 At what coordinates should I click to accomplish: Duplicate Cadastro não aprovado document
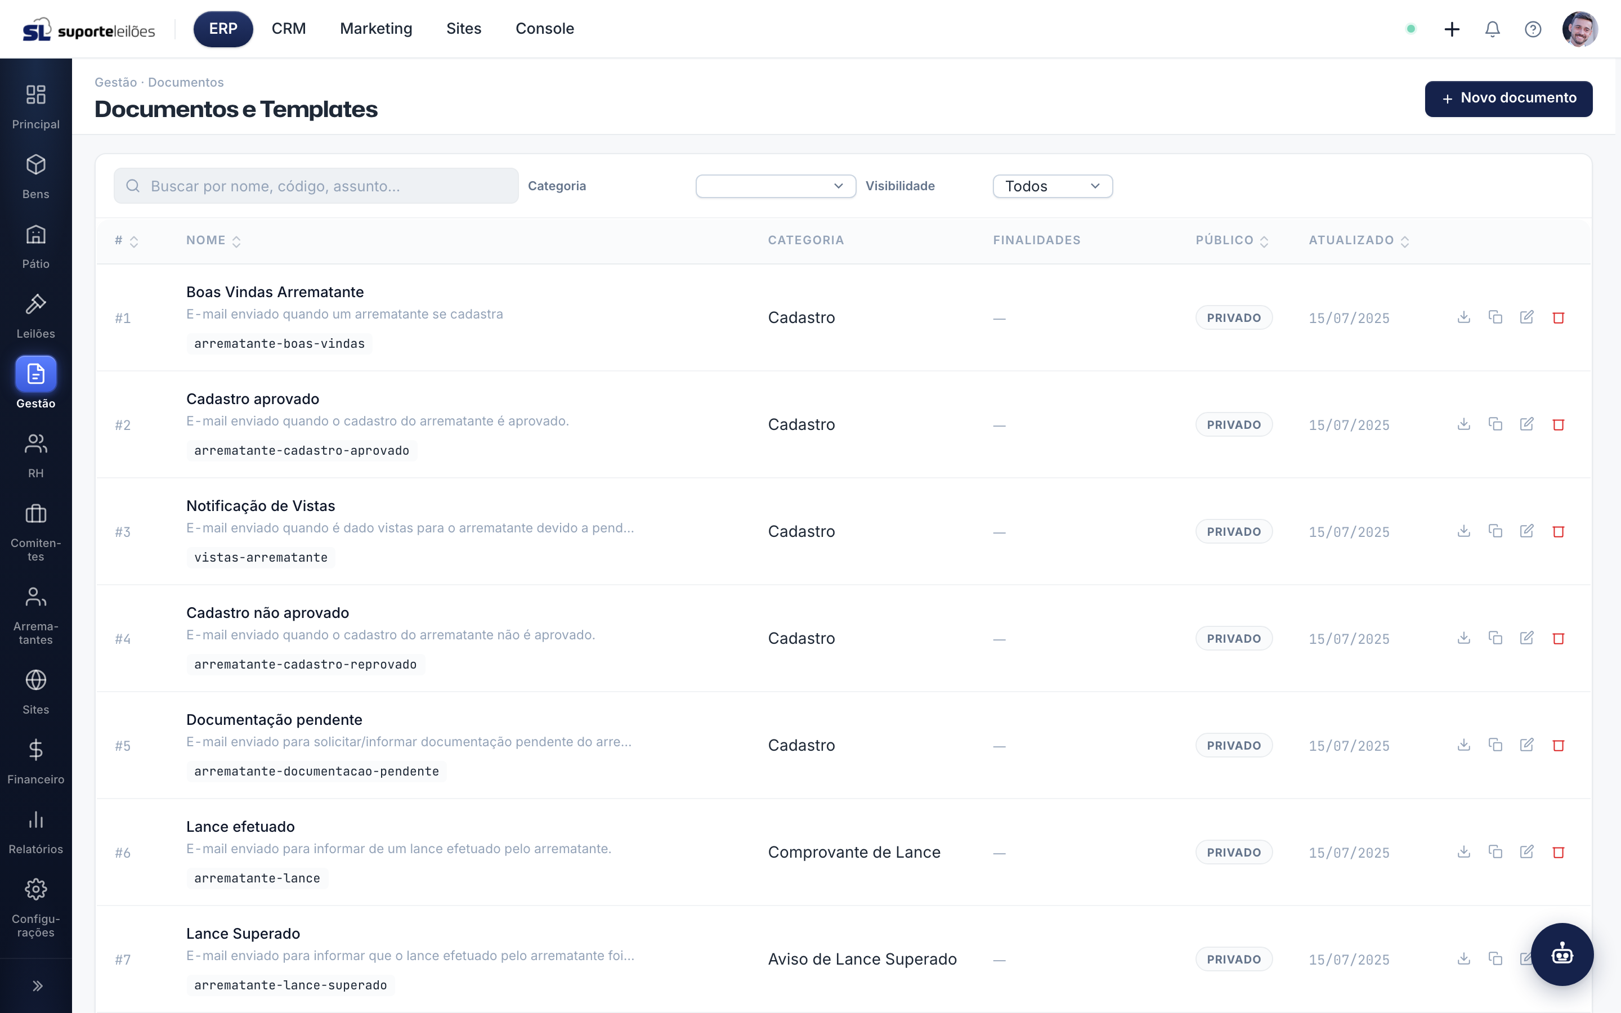(x=1495, y=638)
